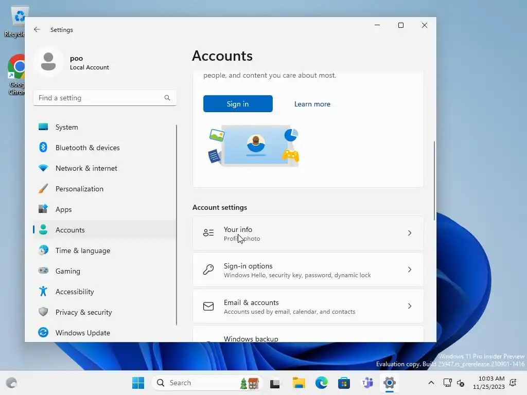The height and width of the screenshot is (395, 527).
Task: Click the Time & language globe icon
Action: 43,250
